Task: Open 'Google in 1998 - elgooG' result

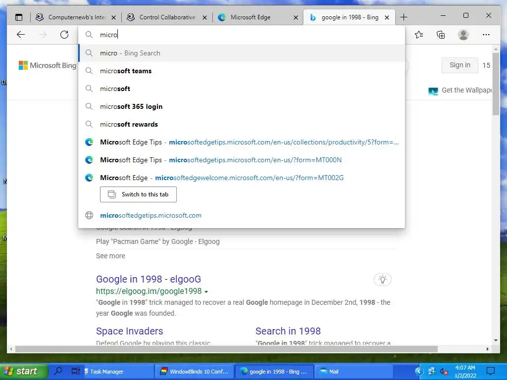Action: (x=149, y=279)
